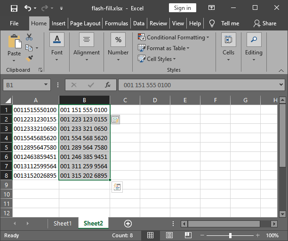Viewport: 288px width, 241px height.
Task: Open the Quick Analysis icon
Action: pos(117,187)
